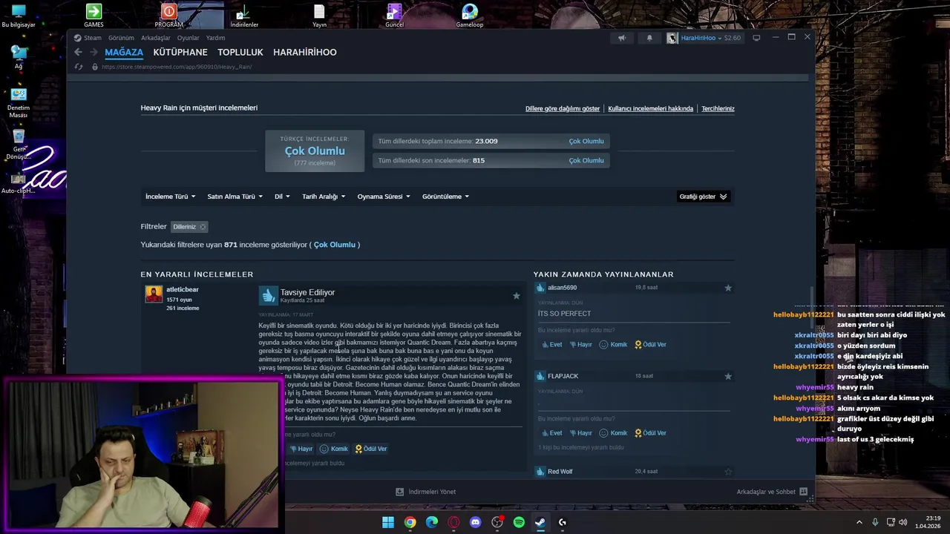Open İndirmeleri Yönet downloads manager
The width and height of the screenshot is (950, 534).
coord(426,492)
